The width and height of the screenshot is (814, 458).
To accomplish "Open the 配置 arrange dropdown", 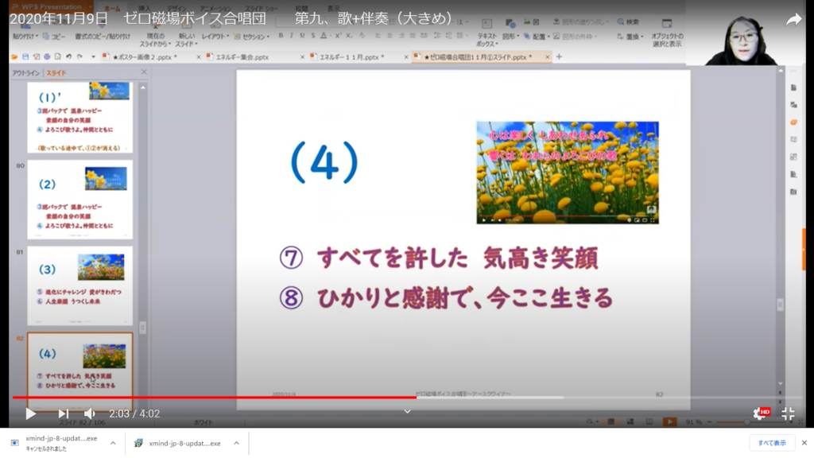I will [x=537, y=37].
